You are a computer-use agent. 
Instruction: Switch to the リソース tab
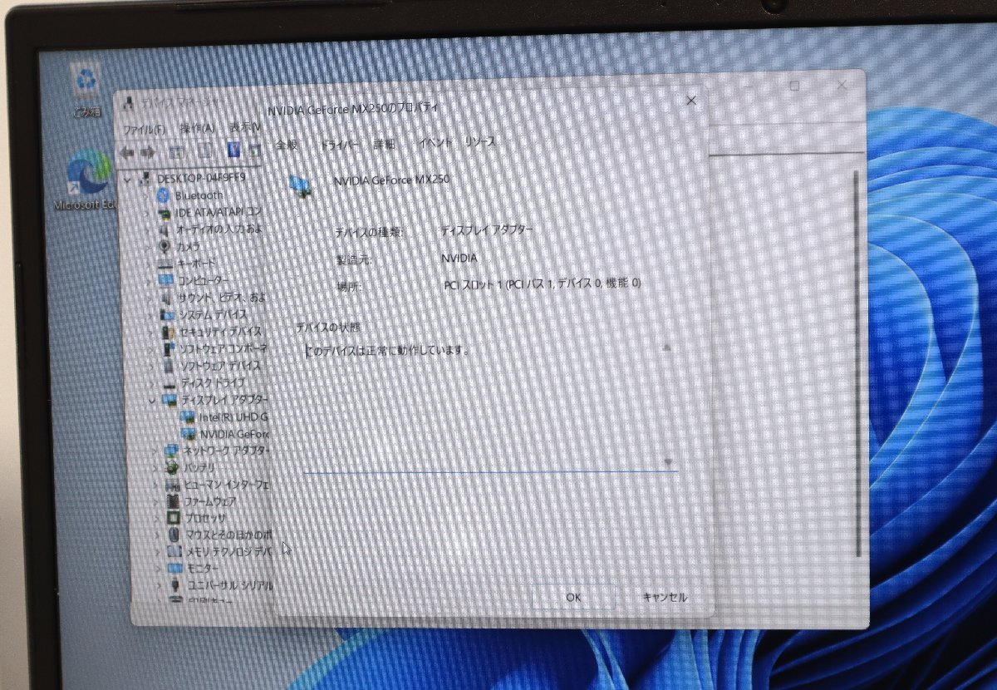(480, 142)
